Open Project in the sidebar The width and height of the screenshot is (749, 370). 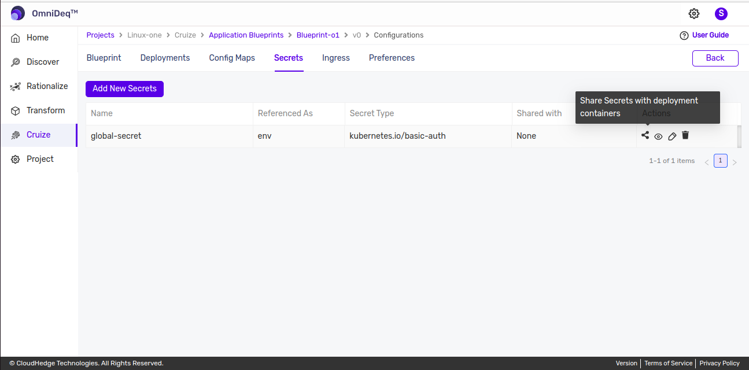[39, 159]
